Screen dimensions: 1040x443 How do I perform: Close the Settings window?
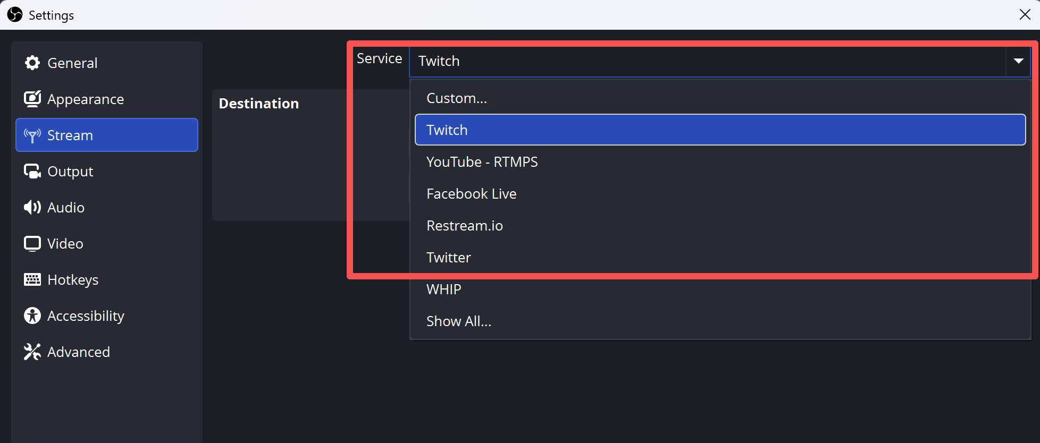(x=1025, y=14)
